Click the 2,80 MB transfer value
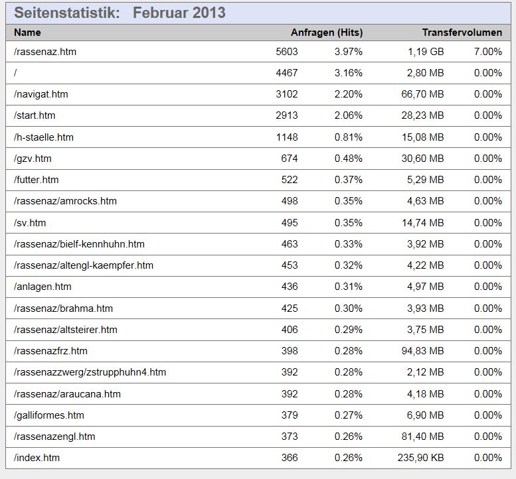516x479 pixels. 426,73
